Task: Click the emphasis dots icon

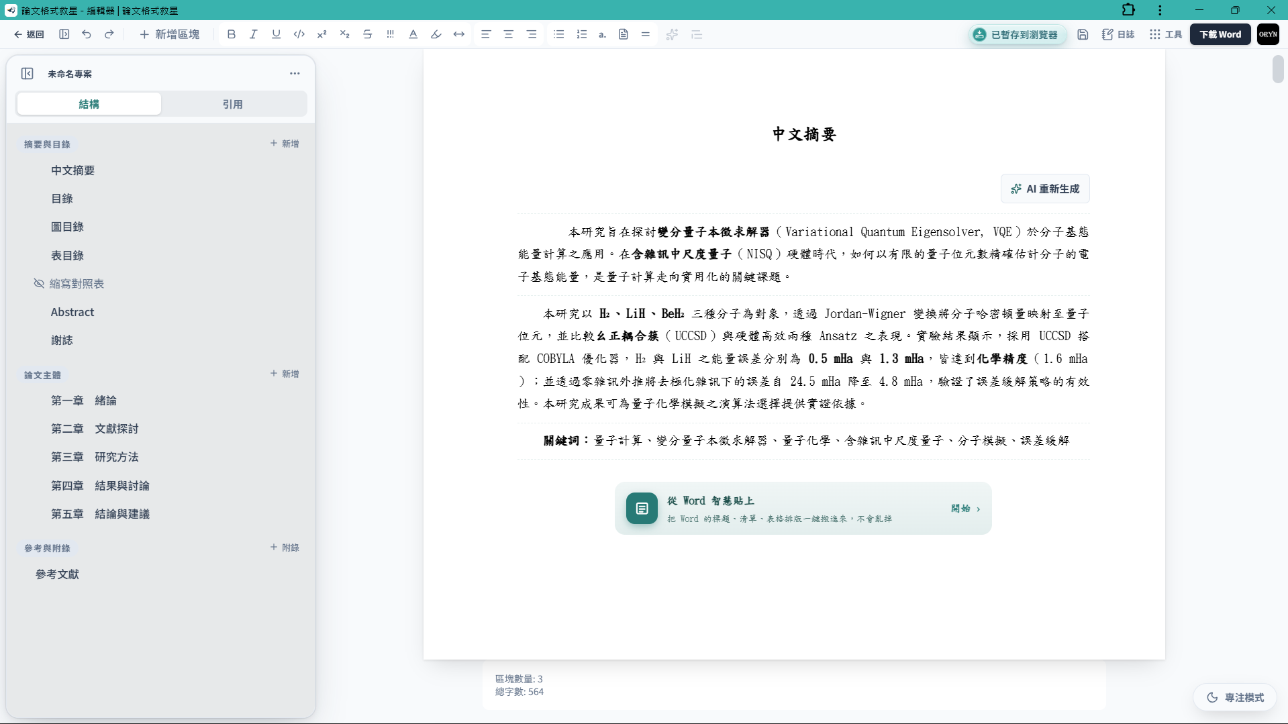Action: (390, 34)
